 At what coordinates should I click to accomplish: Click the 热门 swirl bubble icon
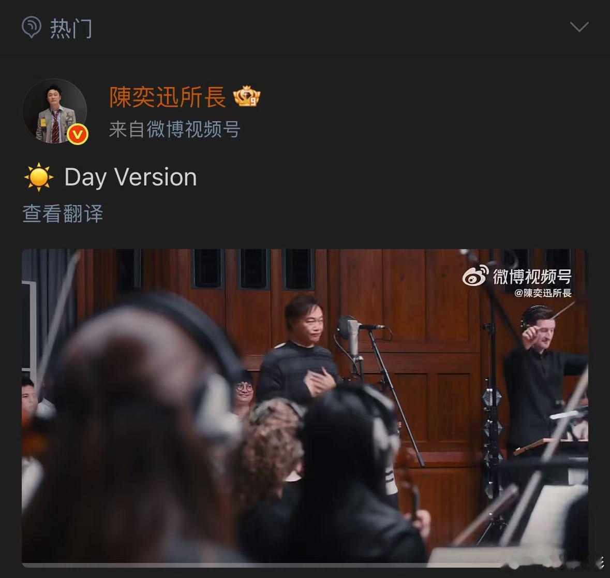coord(32,27)
